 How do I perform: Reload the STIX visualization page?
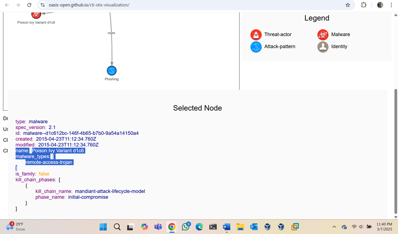(29, 5)
